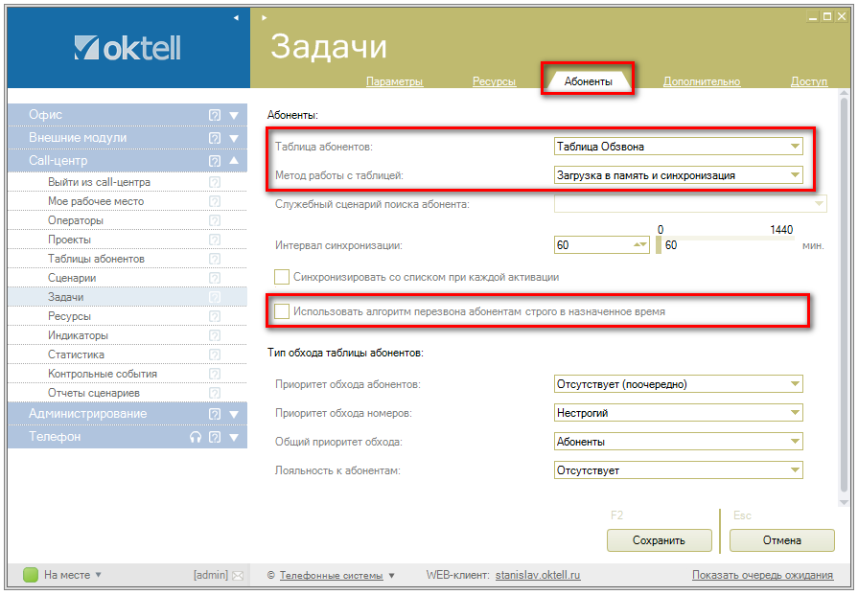The height and width of the screenshot is (595, 858).
Task: Enable Синхронизировать со списком при каждой активации
Action: coord(282,277)
